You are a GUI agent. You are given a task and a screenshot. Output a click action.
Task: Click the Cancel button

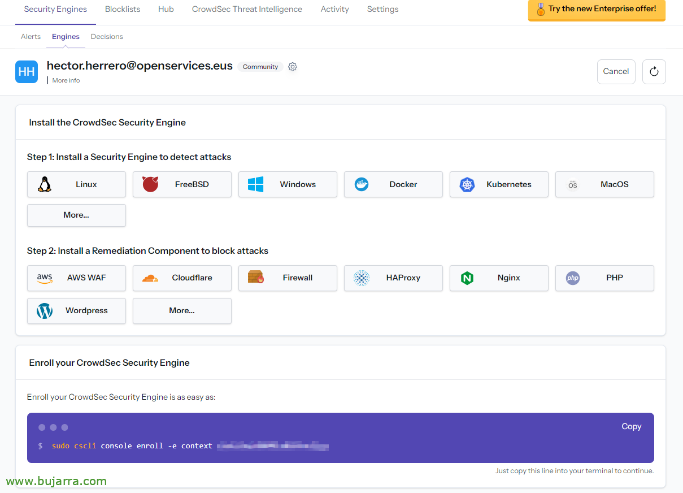[616, 72]
